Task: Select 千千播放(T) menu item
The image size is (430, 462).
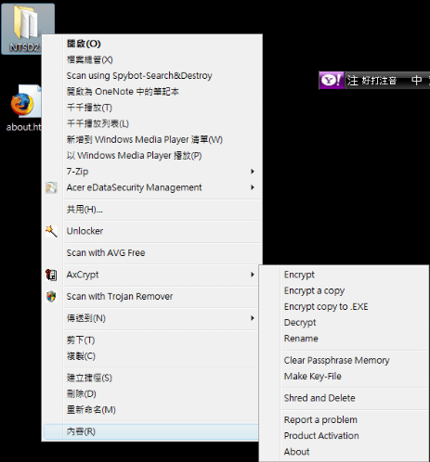Action: (x=152, y=108)
